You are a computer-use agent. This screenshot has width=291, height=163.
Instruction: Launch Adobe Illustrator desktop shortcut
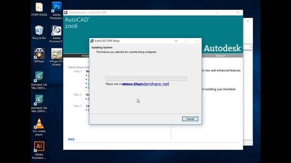[39, 150]
